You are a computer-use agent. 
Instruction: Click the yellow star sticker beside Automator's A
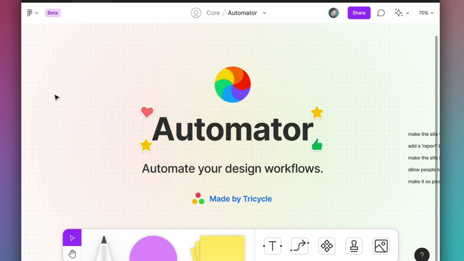(x=146, y=145)
